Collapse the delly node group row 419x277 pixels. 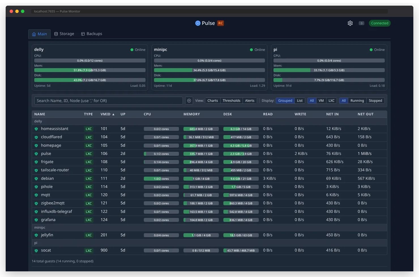(38, 121)
